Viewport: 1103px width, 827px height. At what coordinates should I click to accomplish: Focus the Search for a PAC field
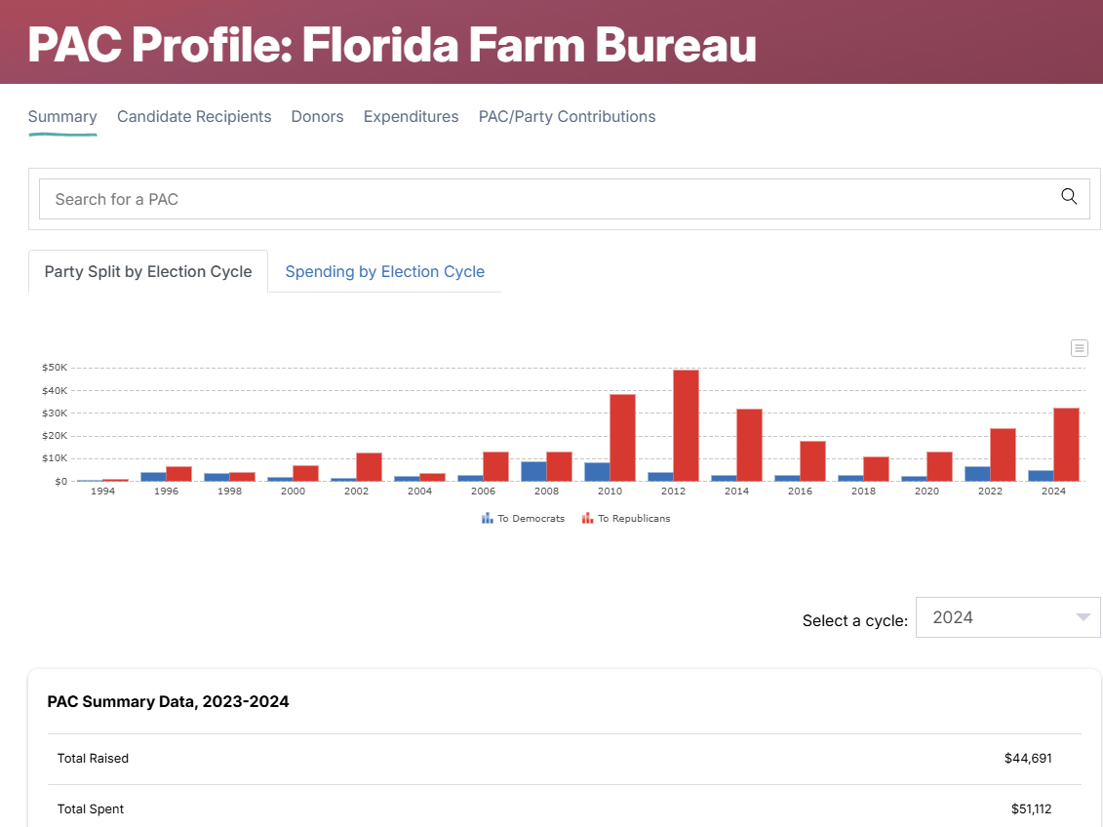(x=546, y=199)
